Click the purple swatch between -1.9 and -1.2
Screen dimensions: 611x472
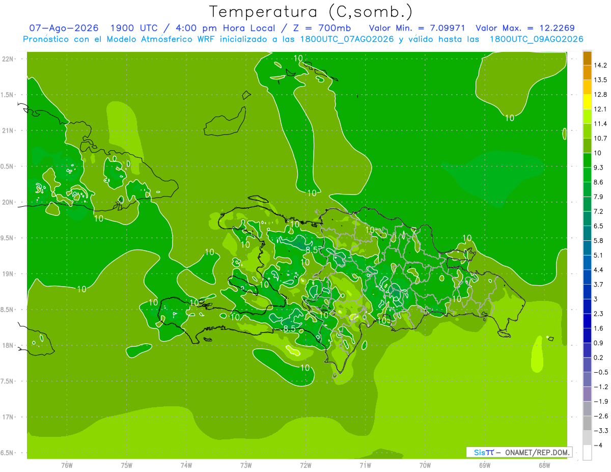tap(587, 395)
